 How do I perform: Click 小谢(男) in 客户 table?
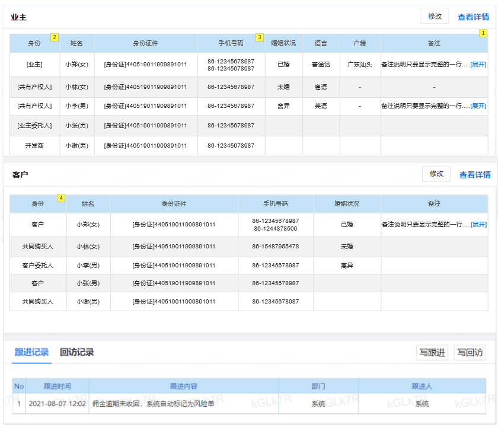pyautogui.click(x=88, y=302)
